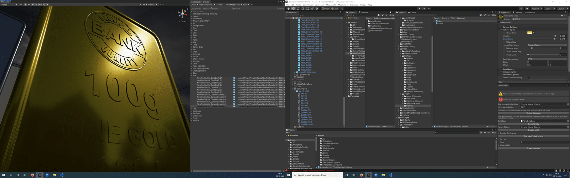Viewport: 570px width, 178px height.
Task: Open the Base UV mapping dropdown
Action: click(x=547, y=59)
